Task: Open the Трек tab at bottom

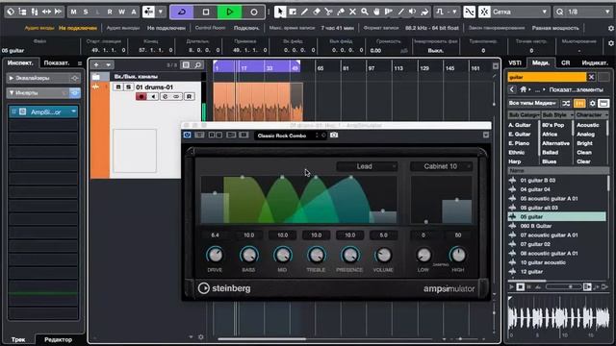Action: [18, 339]
